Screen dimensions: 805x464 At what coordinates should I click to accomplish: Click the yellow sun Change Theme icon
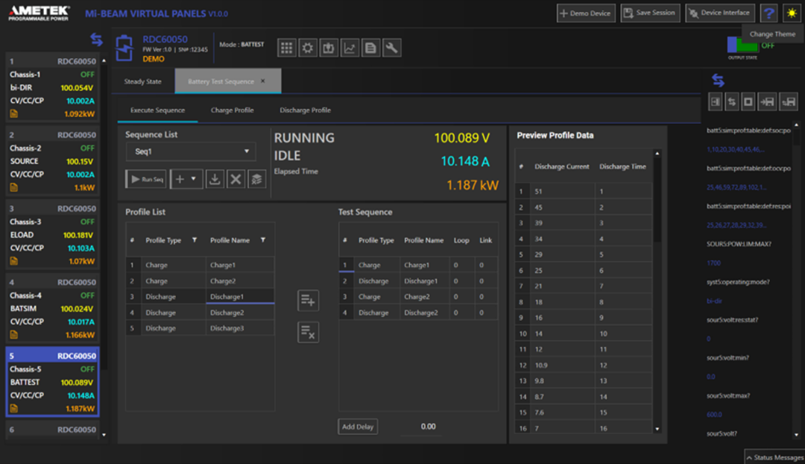coord(792,13)
